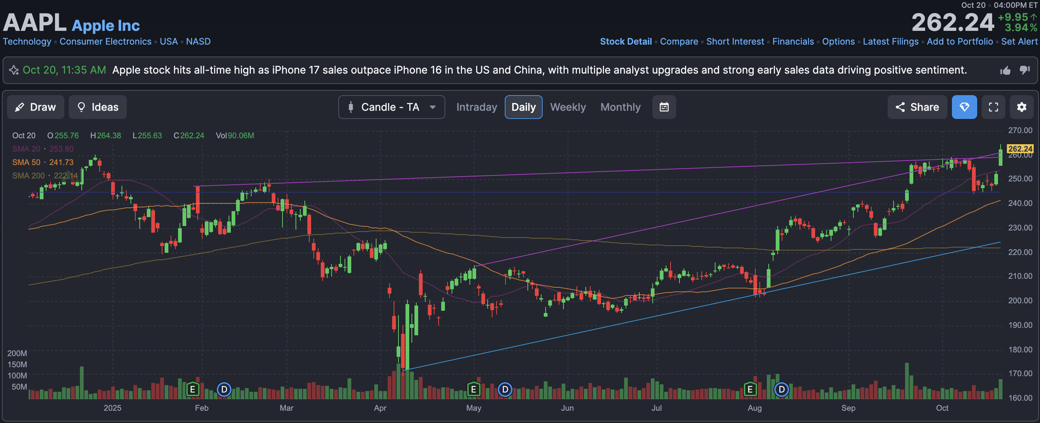Click the Share button
Screen dimensions: 1040x423
[x=917, y=107]
